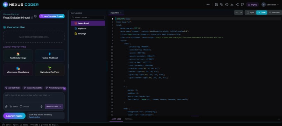Switch editor to Split view

point(251,13)
